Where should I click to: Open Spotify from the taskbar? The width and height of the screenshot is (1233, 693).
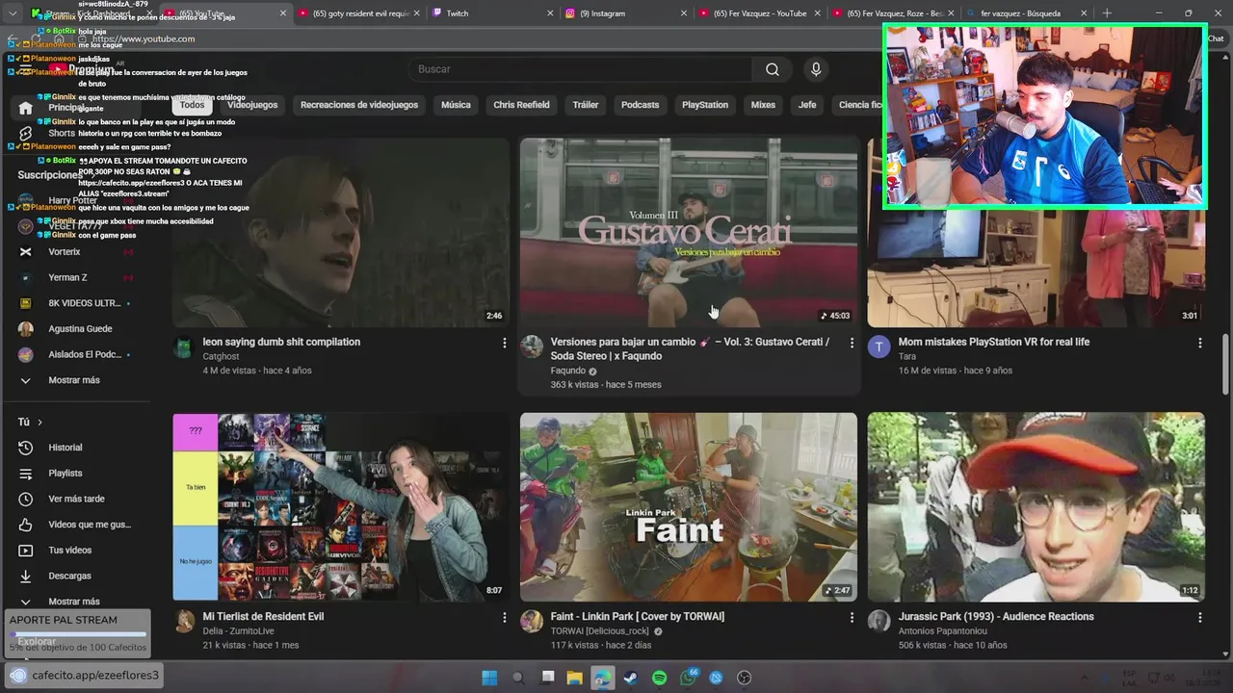659,678
